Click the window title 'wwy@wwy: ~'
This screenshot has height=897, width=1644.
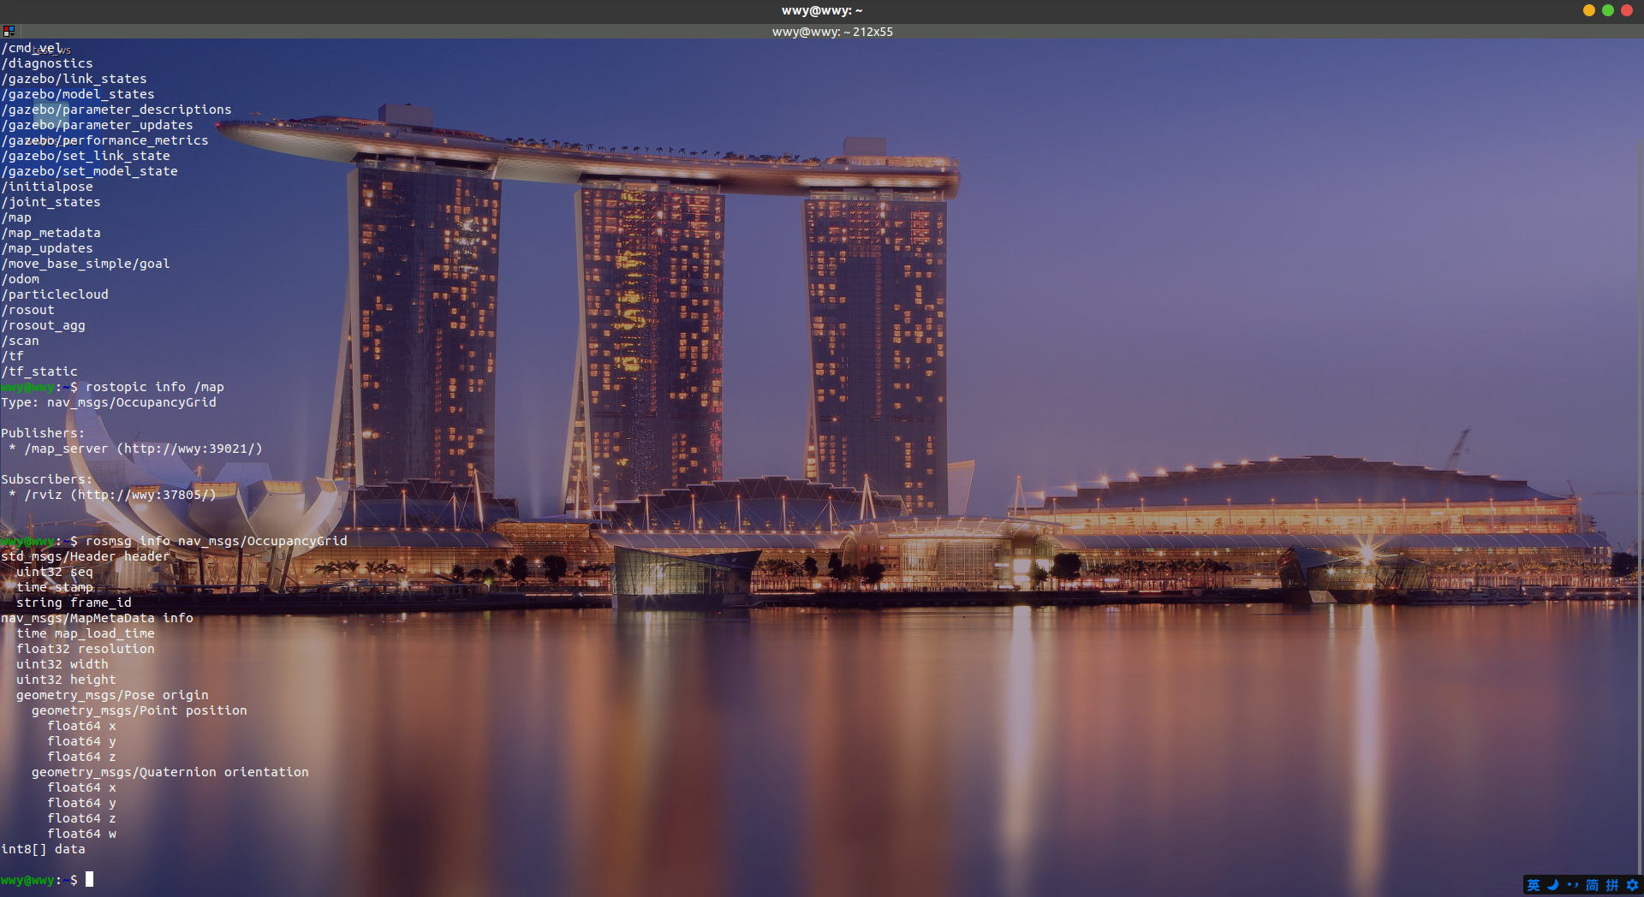[x=822, y=10]
